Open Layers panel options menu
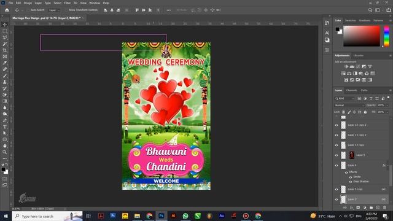This screenshot has width=393, height=221. coord(391,90)
